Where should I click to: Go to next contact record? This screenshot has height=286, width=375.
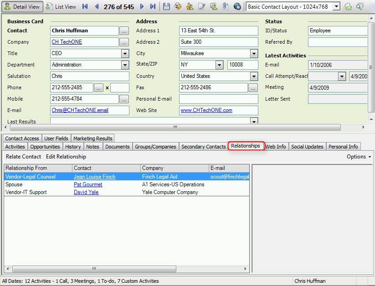(x=142, y=7)
